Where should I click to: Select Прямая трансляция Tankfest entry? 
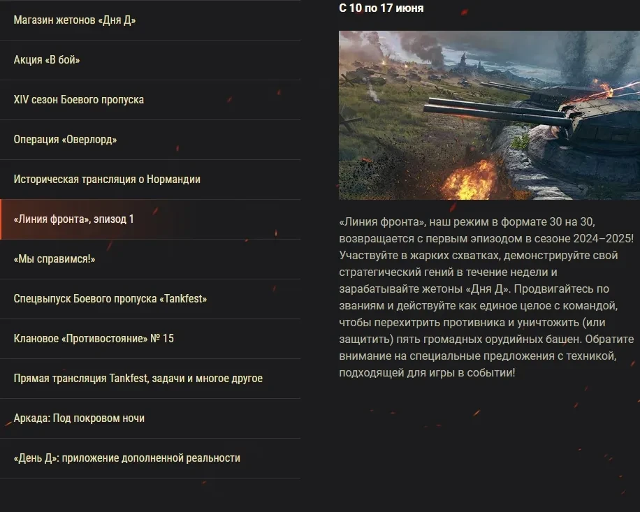tap(150, 379)
